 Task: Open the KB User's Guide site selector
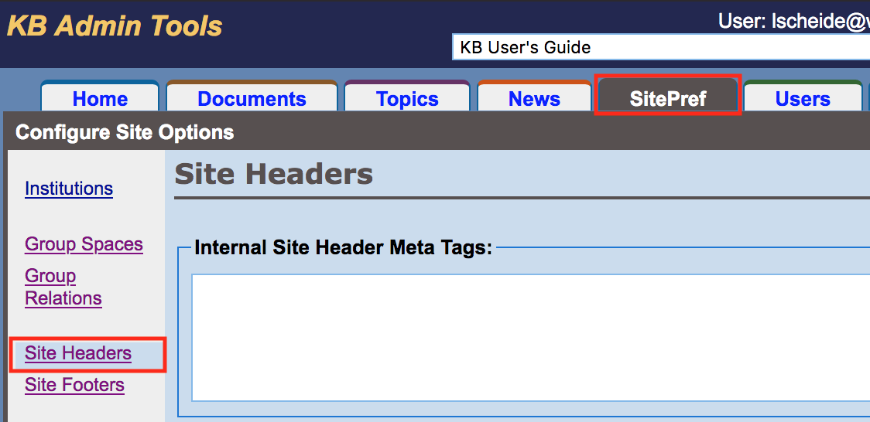pyautogui.click(x=661, y=47)
